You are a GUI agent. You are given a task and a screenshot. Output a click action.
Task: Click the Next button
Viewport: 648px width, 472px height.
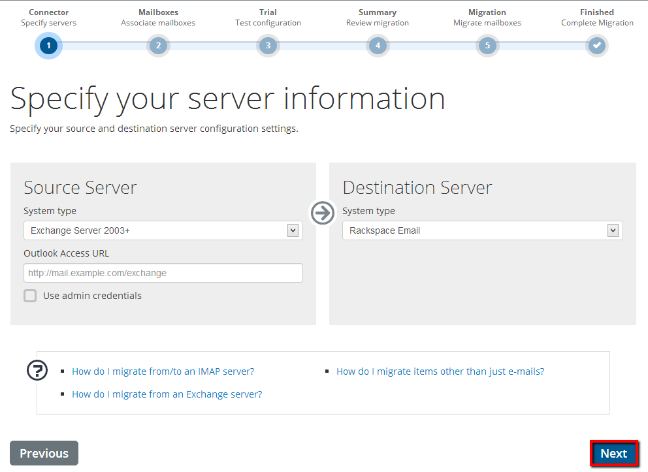coord(613,454)
